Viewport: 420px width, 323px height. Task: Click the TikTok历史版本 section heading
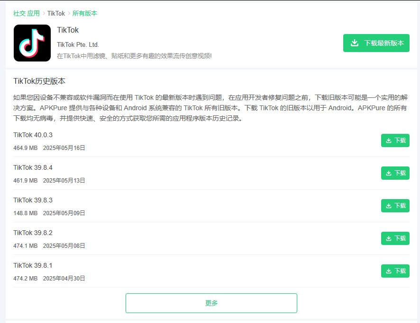pyautogui.click(x=39, y=81)
